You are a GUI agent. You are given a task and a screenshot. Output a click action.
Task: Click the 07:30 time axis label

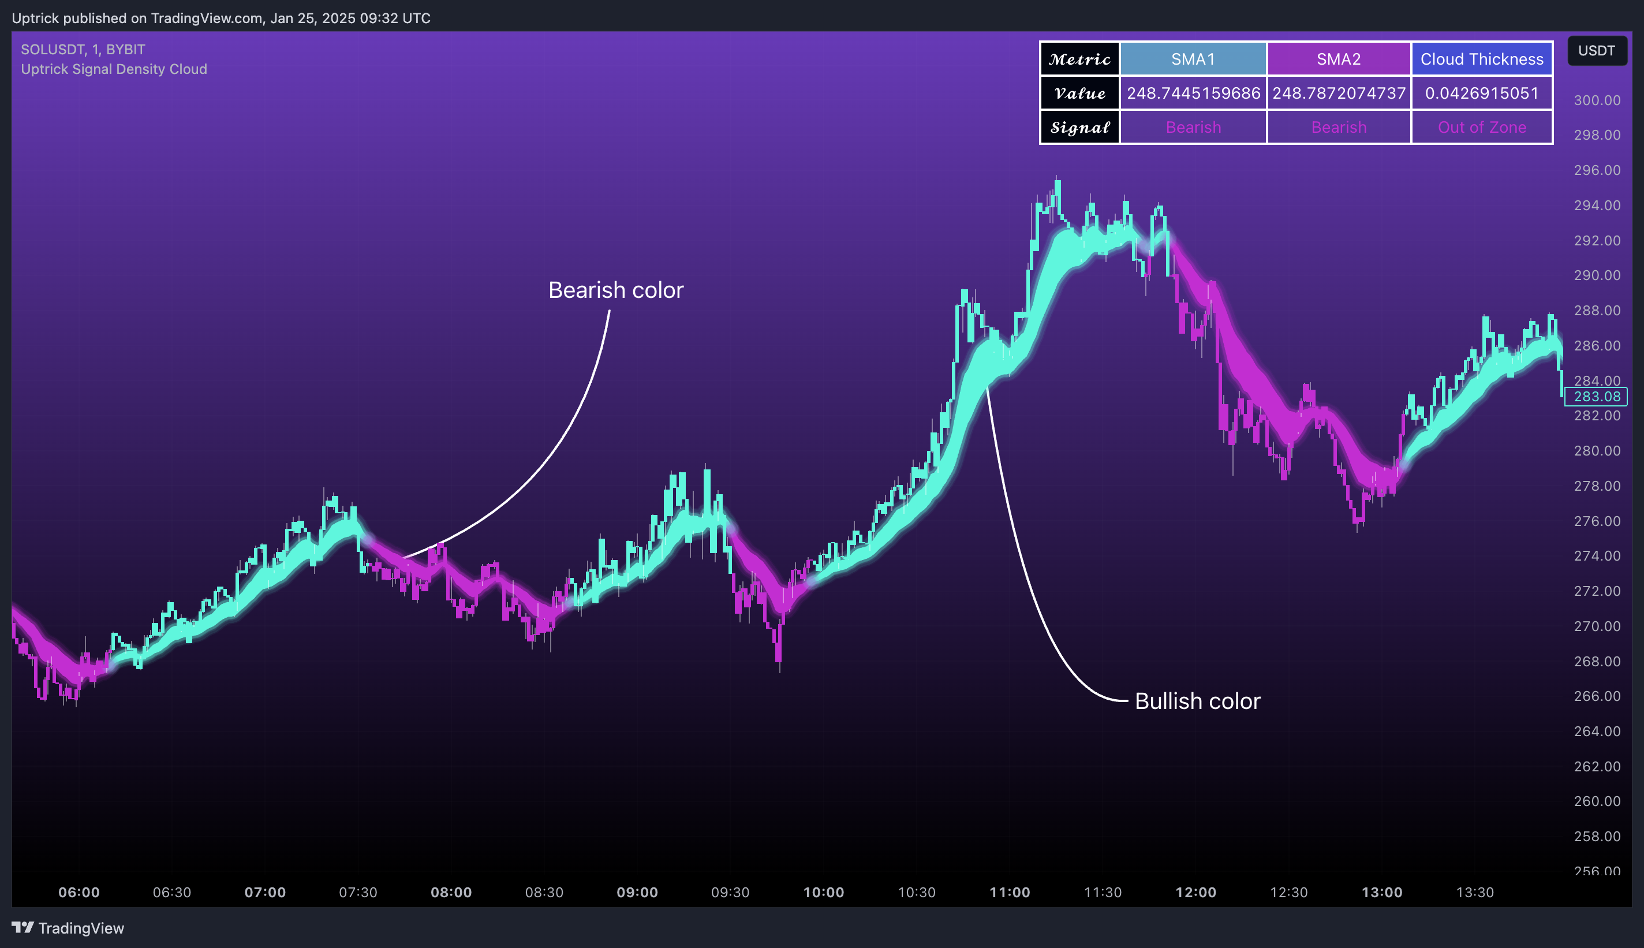[358, 893]
